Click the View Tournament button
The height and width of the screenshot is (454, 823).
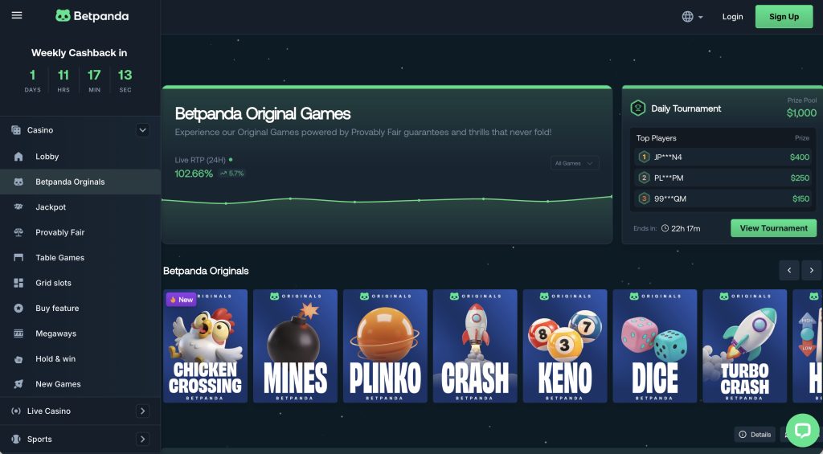coord(774,227)
